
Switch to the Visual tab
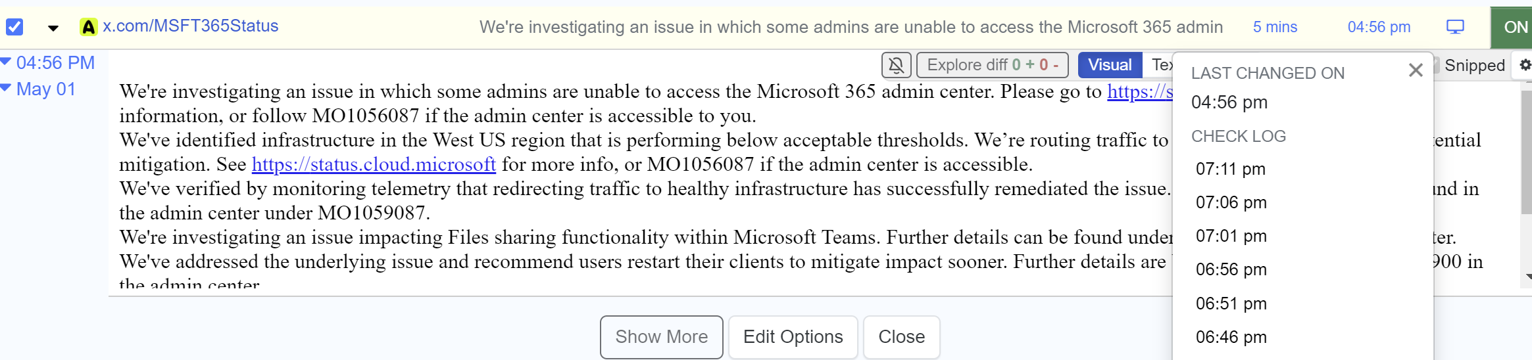pos(1110,65)
